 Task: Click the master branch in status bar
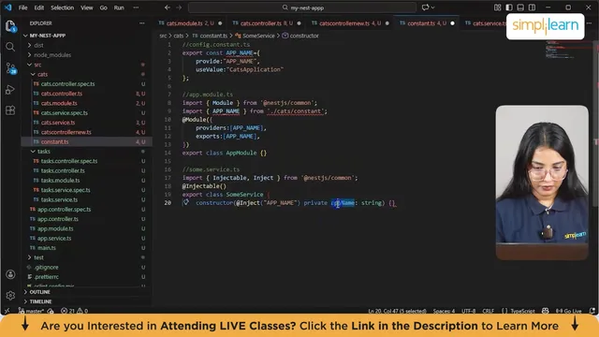[x=32, y=311]
